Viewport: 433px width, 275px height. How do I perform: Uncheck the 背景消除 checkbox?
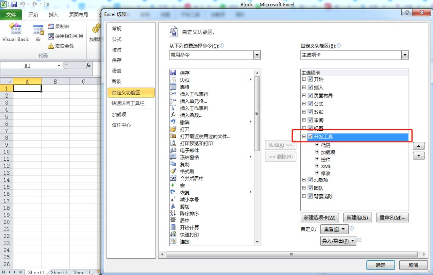coord(310,196)
